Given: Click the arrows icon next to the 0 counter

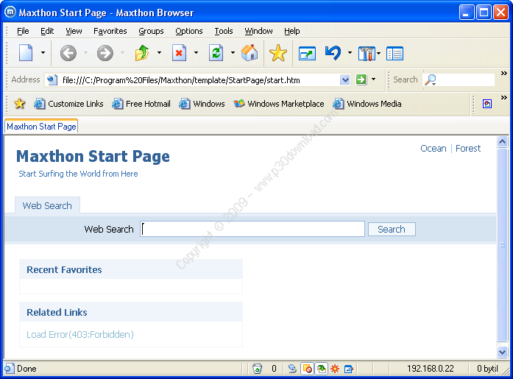Looking at the screenshot, I should coord(292,369).
